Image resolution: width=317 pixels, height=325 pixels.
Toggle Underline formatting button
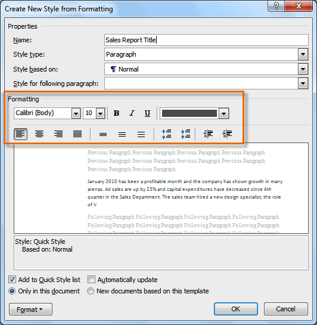(x=147, y=113)
